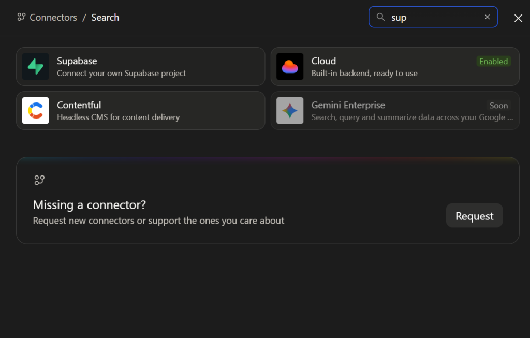
Task: Open the Supabase connector card
Action: 141,67
